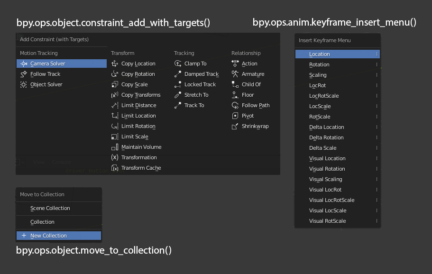Click the Object Solver constraint icon
Screen dimensions: 432x274
[x=24, y=84]
